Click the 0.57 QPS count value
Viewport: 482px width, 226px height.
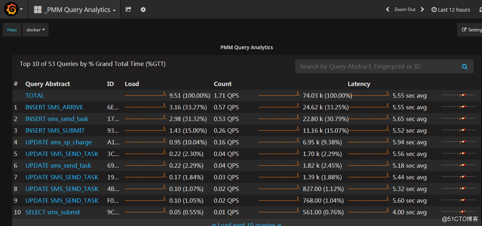(x=226, y=107)
